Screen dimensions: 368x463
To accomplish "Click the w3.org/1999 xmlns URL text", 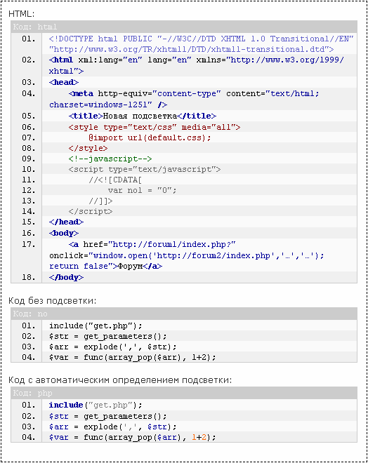I will click(287, 60).
